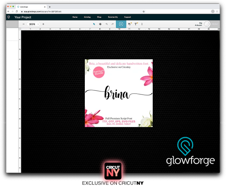Open a new browser tab

click(50, 7)
